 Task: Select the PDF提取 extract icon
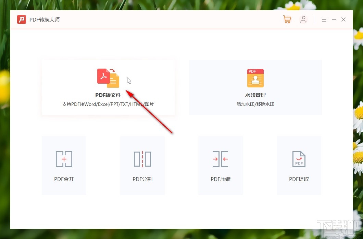click(299, 159)
